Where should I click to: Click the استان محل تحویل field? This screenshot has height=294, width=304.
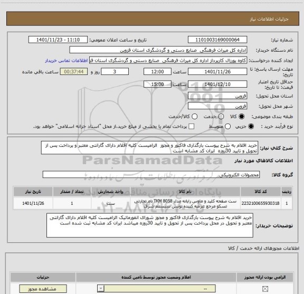(217, 96)
